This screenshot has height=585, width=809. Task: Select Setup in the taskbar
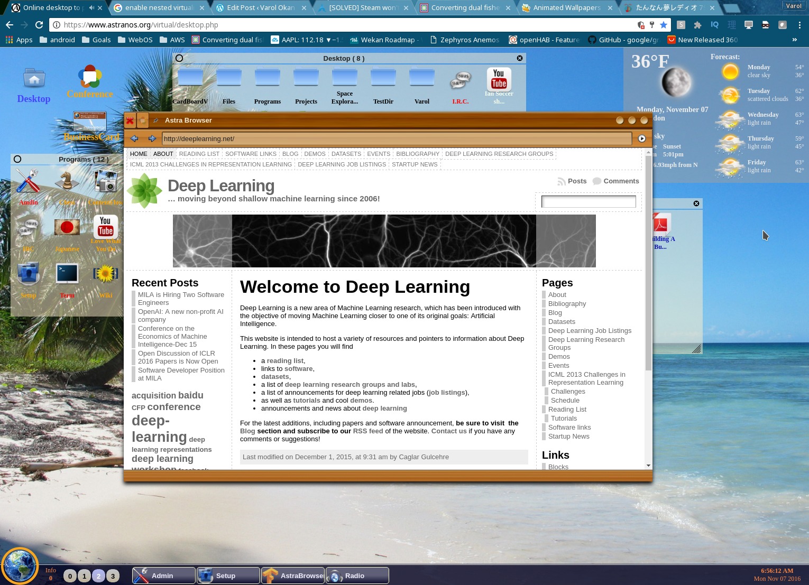tap(228, 575)
